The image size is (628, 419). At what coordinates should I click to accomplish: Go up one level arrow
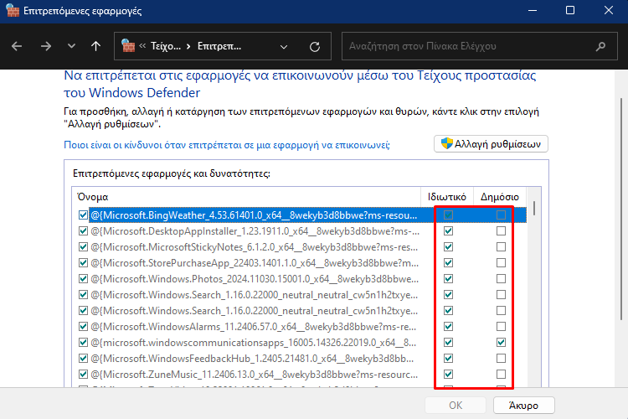[x=95, y=47]
